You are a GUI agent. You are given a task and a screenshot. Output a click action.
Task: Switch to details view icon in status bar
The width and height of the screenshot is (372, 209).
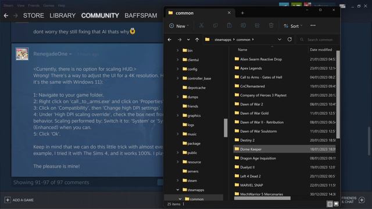(330, 204)
